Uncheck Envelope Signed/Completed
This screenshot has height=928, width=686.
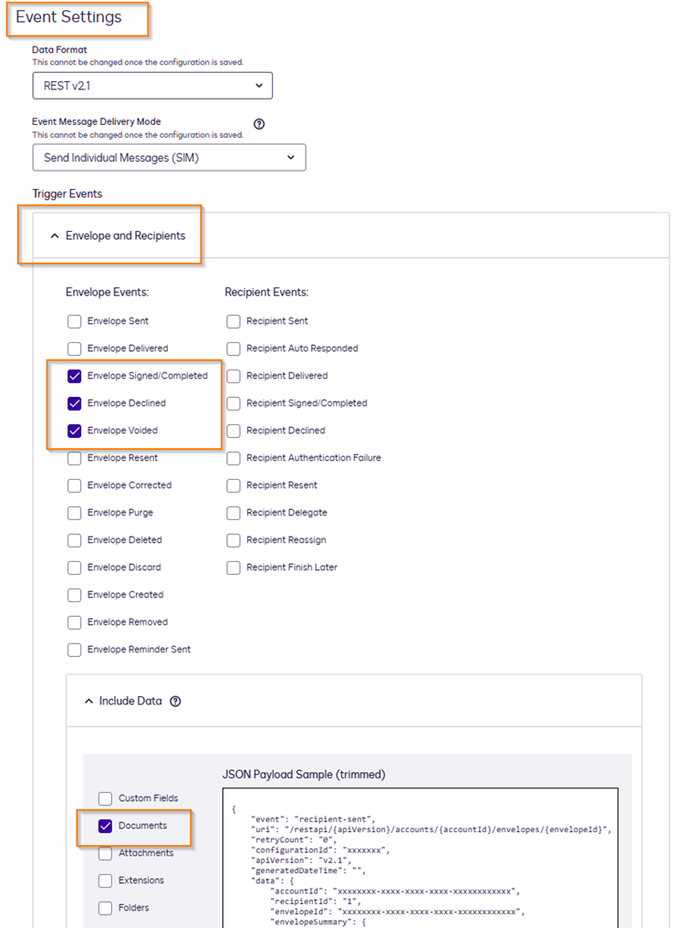(74, 376)
